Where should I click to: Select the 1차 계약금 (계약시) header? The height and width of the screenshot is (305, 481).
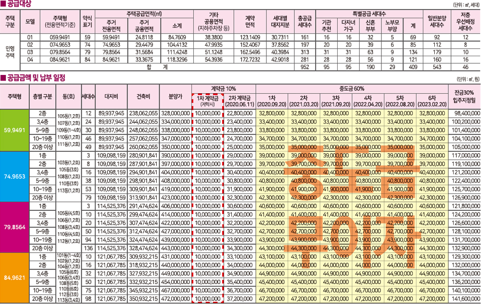coord(208,101)
